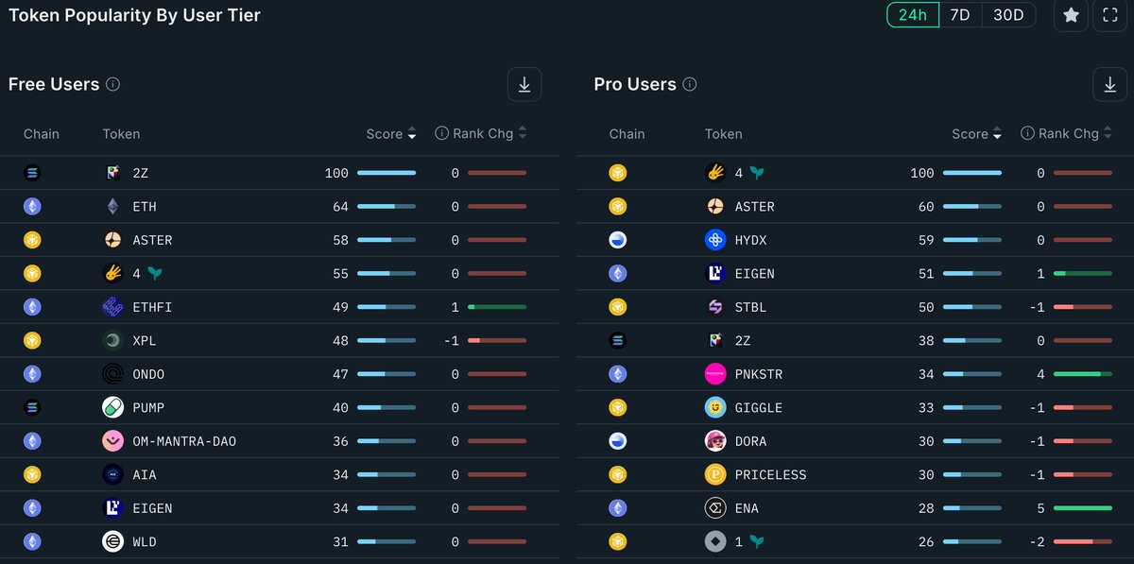Open the ETHFI token in Free Users

(x=152, y=307)
